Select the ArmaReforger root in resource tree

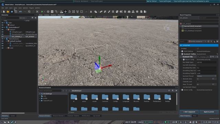point(47,94)
